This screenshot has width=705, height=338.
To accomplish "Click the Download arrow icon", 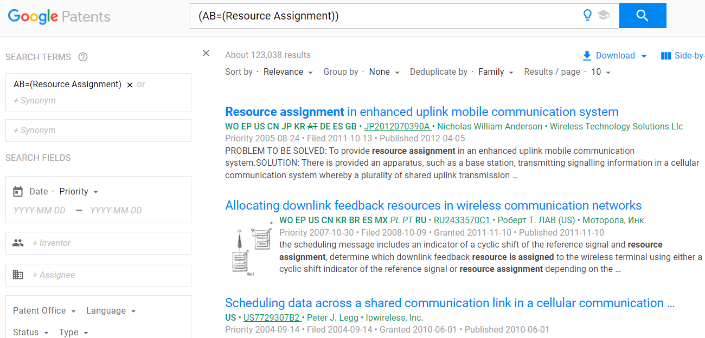I will [587, 56].
